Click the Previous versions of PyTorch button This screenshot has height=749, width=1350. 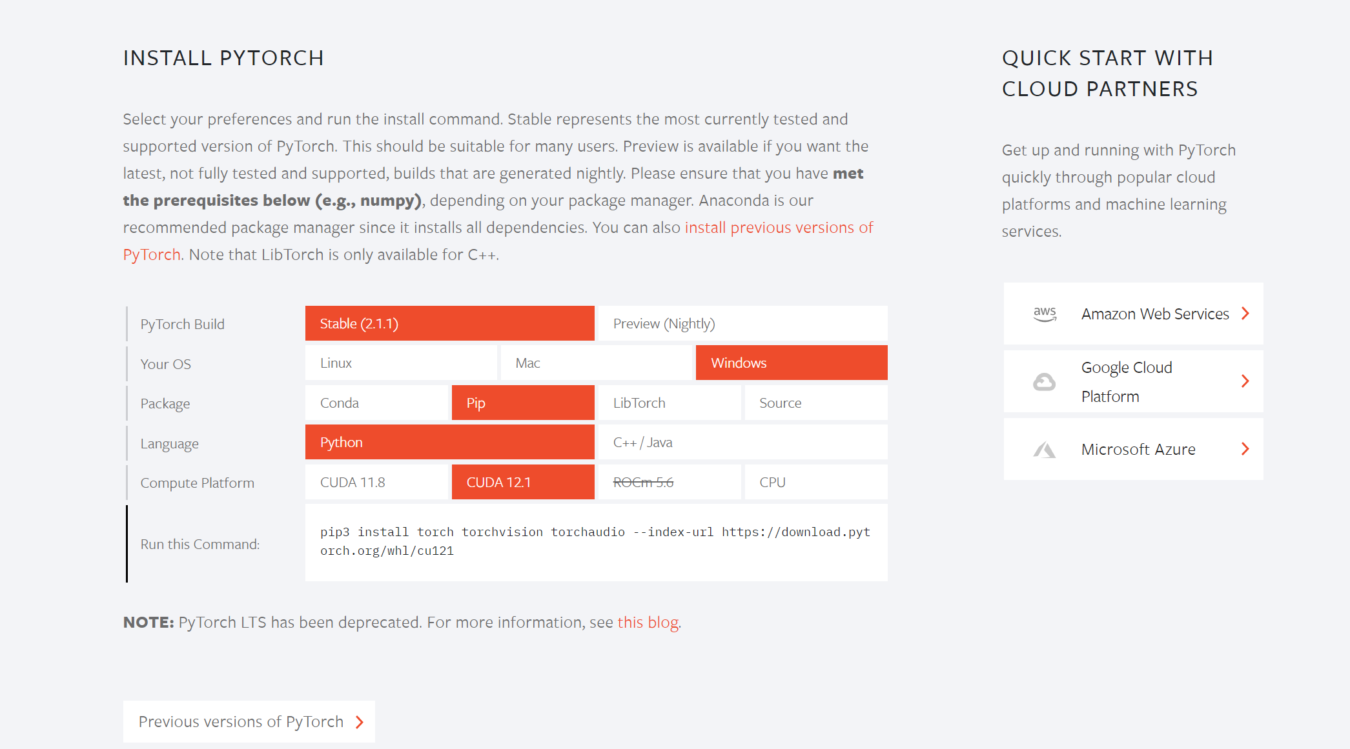click(x=249, y=721)
